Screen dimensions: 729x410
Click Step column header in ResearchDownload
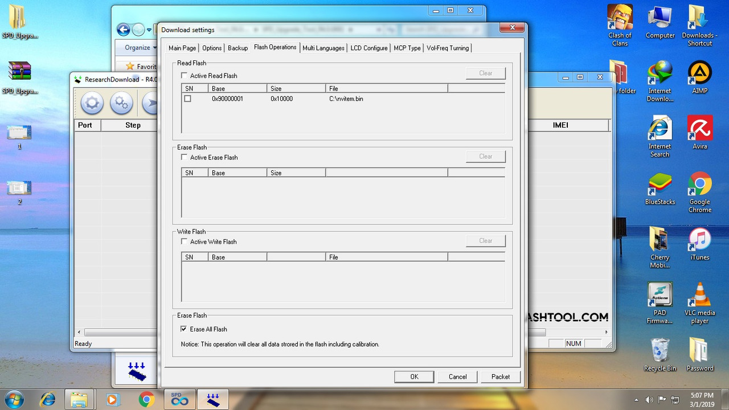(133, 125)
